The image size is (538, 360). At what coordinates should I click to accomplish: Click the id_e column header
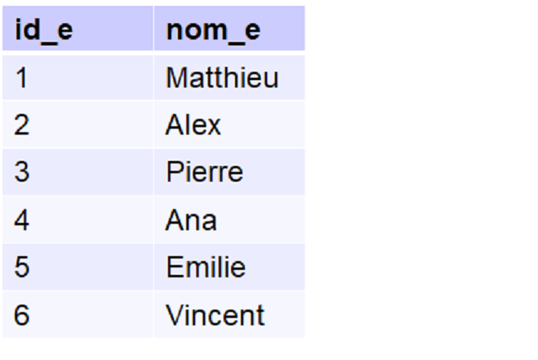pos(43,30)
